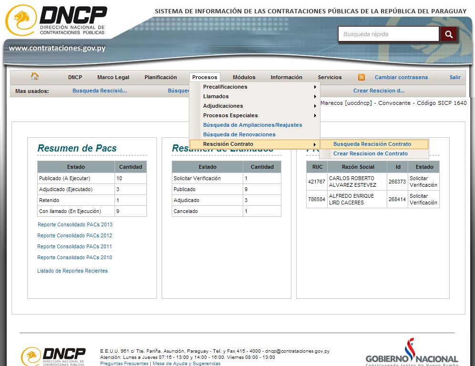Open the DNCP menu
475x366 pixels.
tap(75, 77)
